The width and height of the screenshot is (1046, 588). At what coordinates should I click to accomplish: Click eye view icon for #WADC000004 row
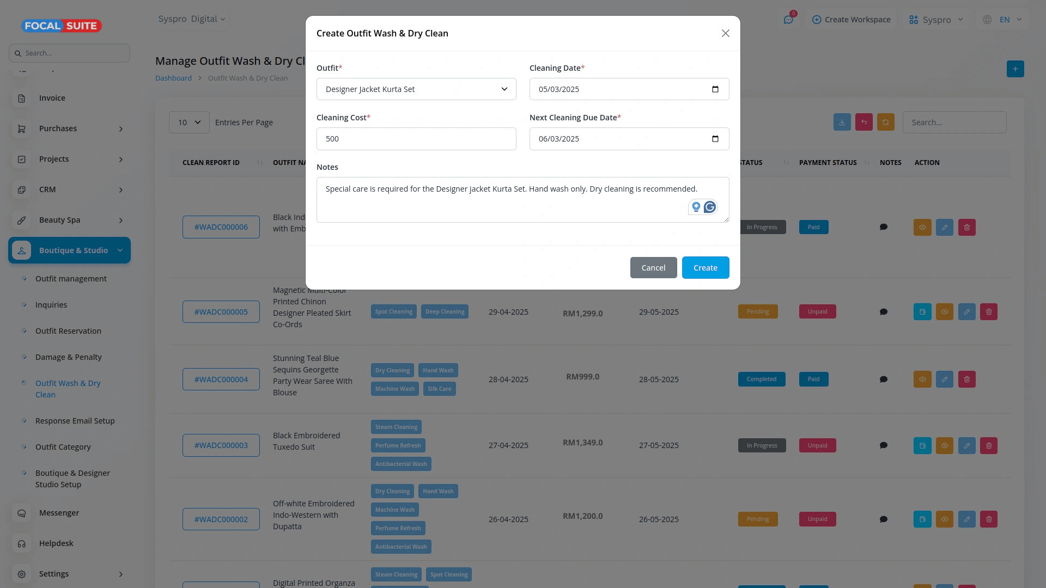click(x=922, y=379)
